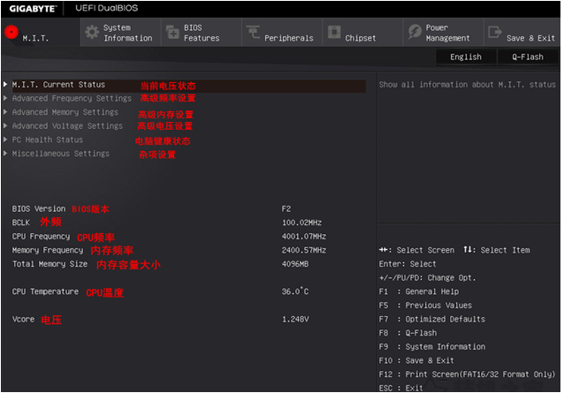This screenshot has width=564, height=393.
Task: Open Advanced Frequency Settings entry
Action: click(x=72, y=98)
